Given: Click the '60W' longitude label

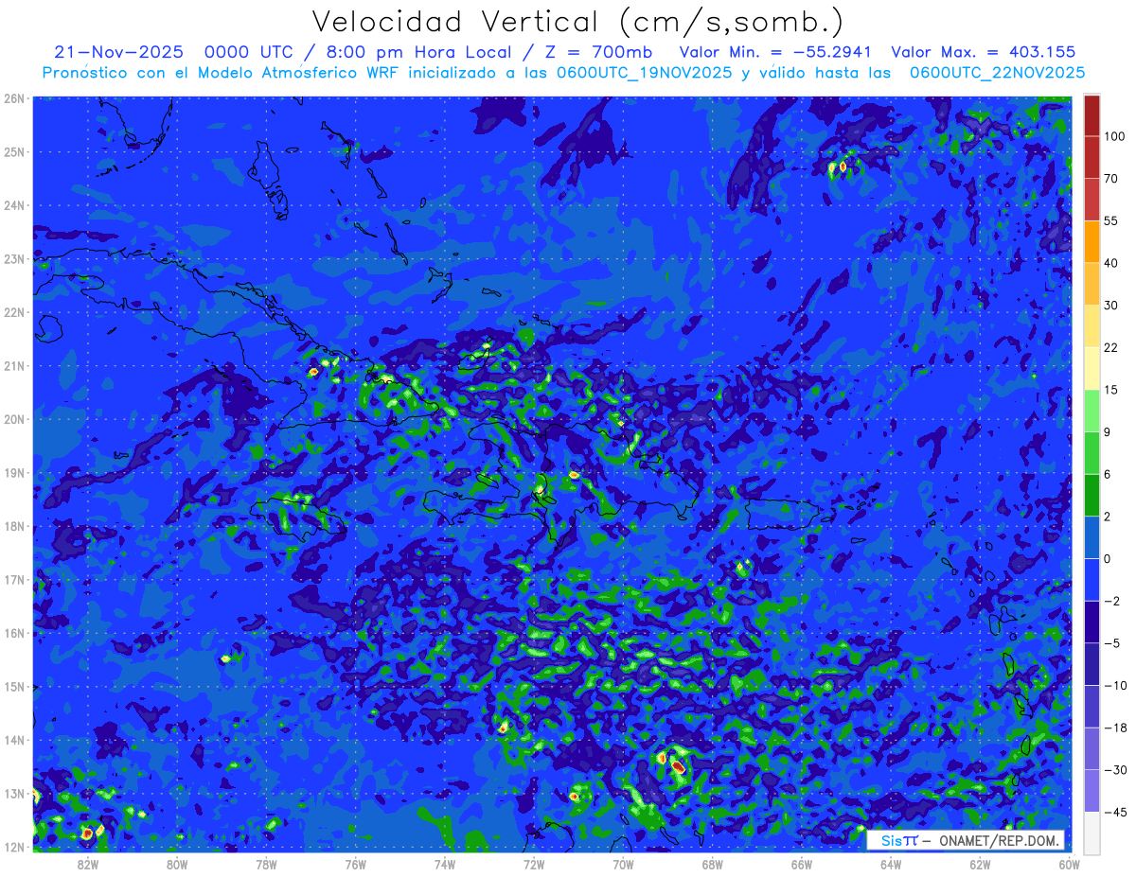Looking at the screenshot, I should 1069,864.
